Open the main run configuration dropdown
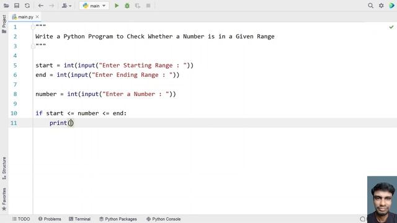 click(94, 6)
